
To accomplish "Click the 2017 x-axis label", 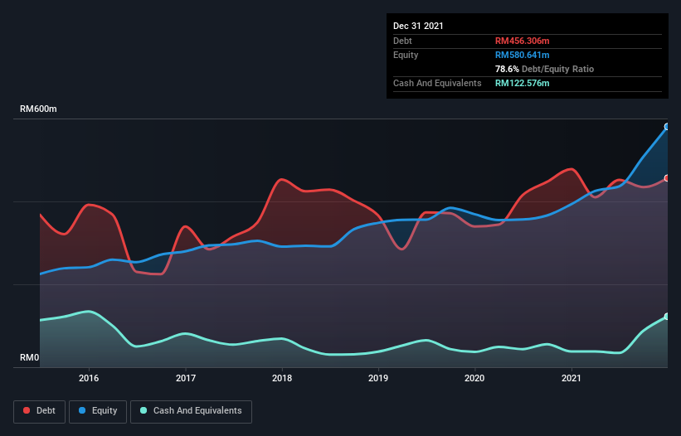I will click(x=186, y=378).
